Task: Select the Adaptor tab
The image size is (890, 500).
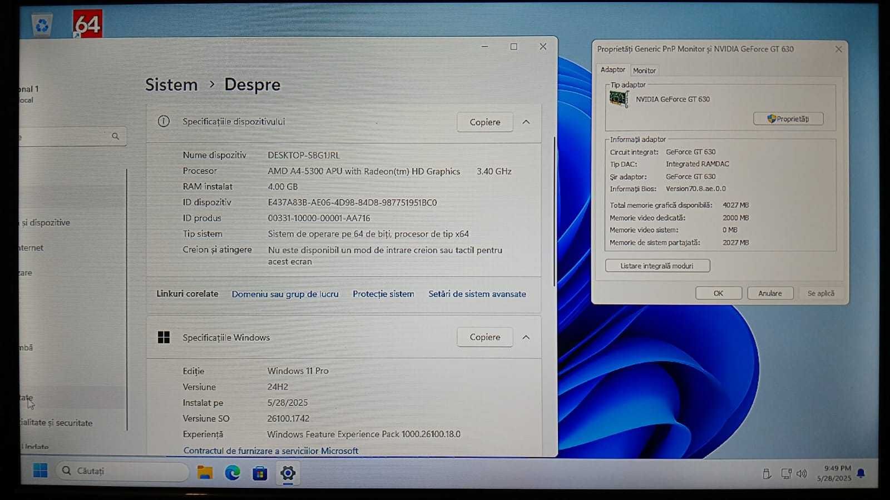Action: (x=613, y=69)
